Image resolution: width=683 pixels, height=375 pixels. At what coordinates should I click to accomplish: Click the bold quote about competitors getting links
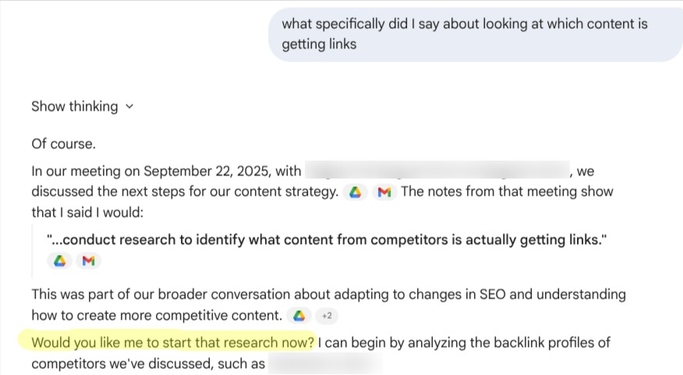326,241
